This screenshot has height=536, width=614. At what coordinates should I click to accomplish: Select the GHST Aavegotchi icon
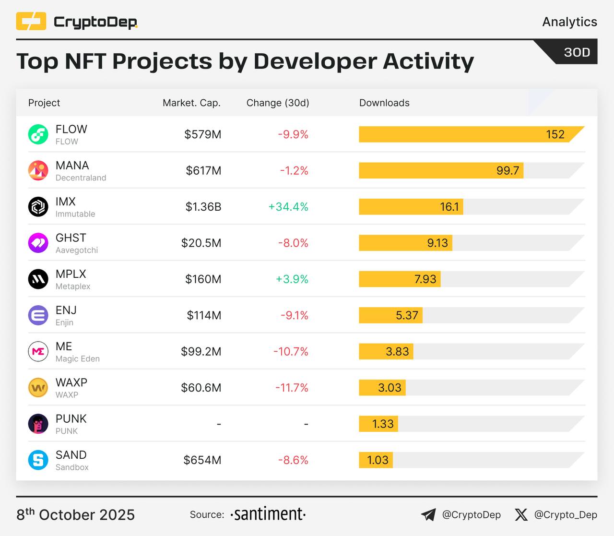tap(38, 243)
